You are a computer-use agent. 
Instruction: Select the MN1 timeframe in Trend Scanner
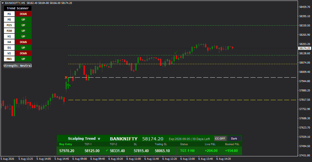coord(9,59)
